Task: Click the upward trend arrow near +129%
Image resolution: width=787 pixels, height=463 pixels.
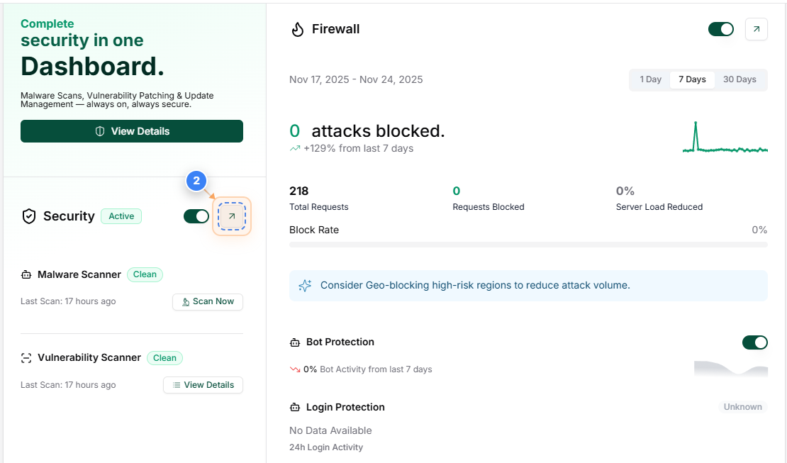Action: pyautogui.click(x=295, y=148)
